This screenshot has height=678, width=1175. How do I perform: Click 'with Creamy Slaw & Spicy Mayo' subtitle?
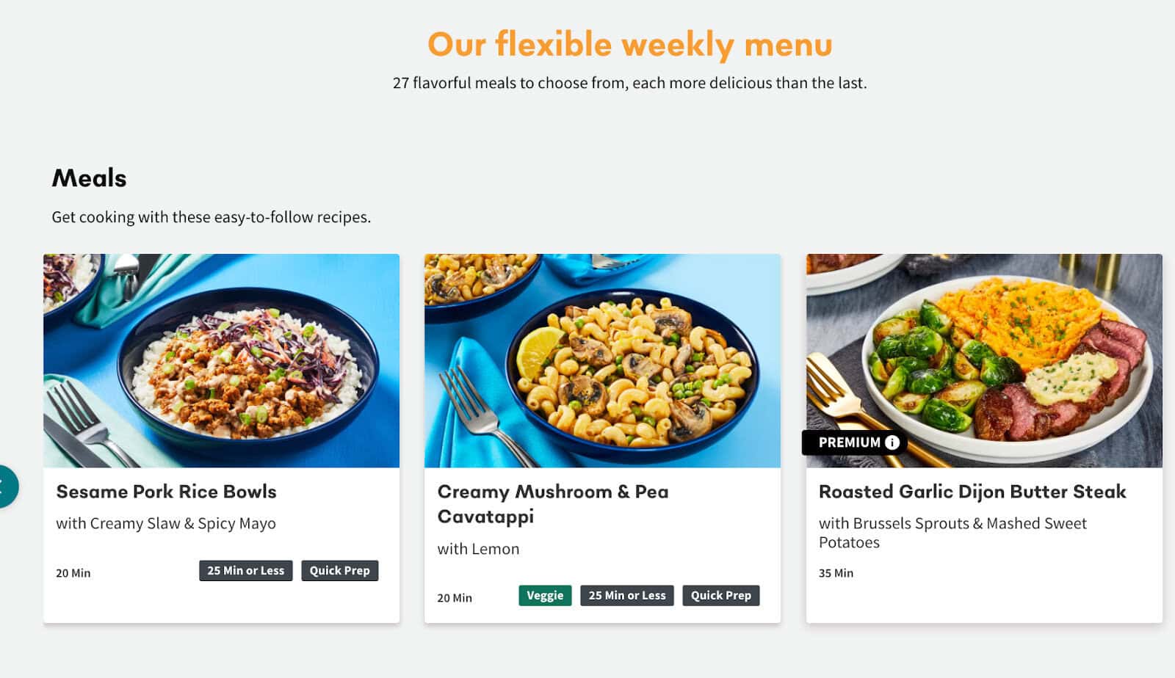[x=166, y=523]
